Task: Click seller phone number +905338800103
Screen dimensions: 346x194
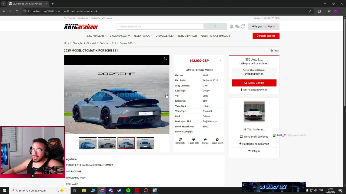Action: click(254, 74)
